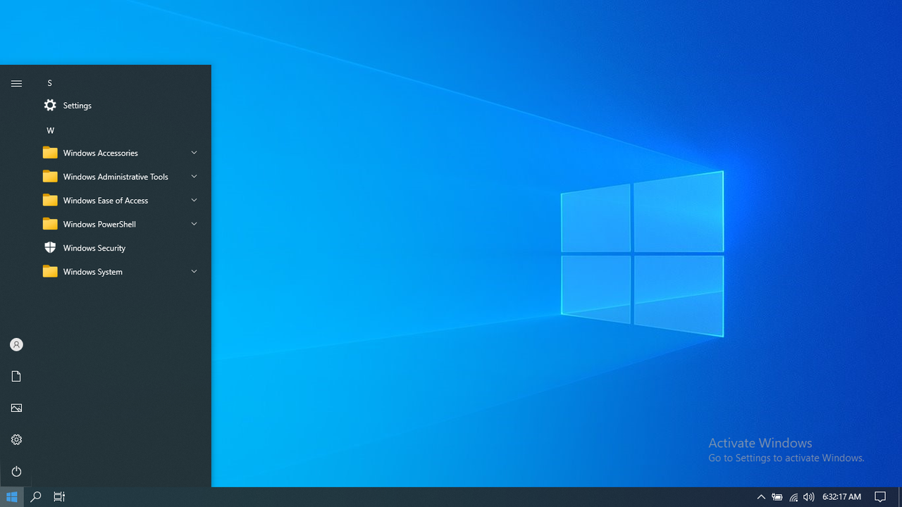Select the 'Windows System' label
The image size is (902, 507).
pyautogui.click(x=93, y=272)
